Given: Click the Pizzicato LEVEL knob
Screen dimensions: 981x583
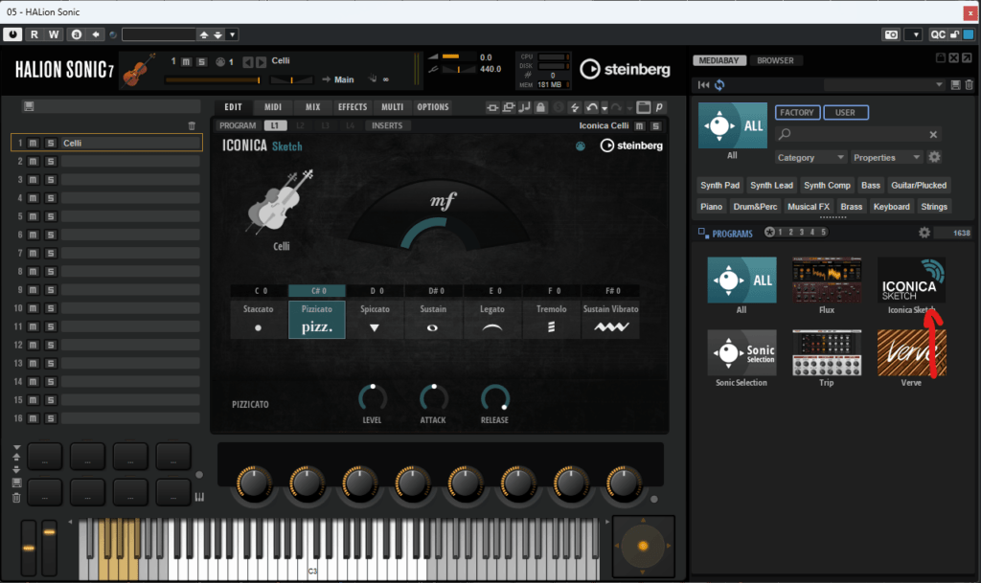Looking at the screenshot, I should 373,398.
